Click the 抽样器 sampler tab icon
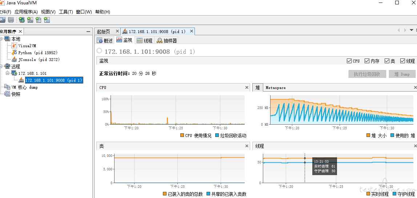Image resolution: width=417 pixels, height=198 pixels. pyautogui.click(x=160, y=40)
